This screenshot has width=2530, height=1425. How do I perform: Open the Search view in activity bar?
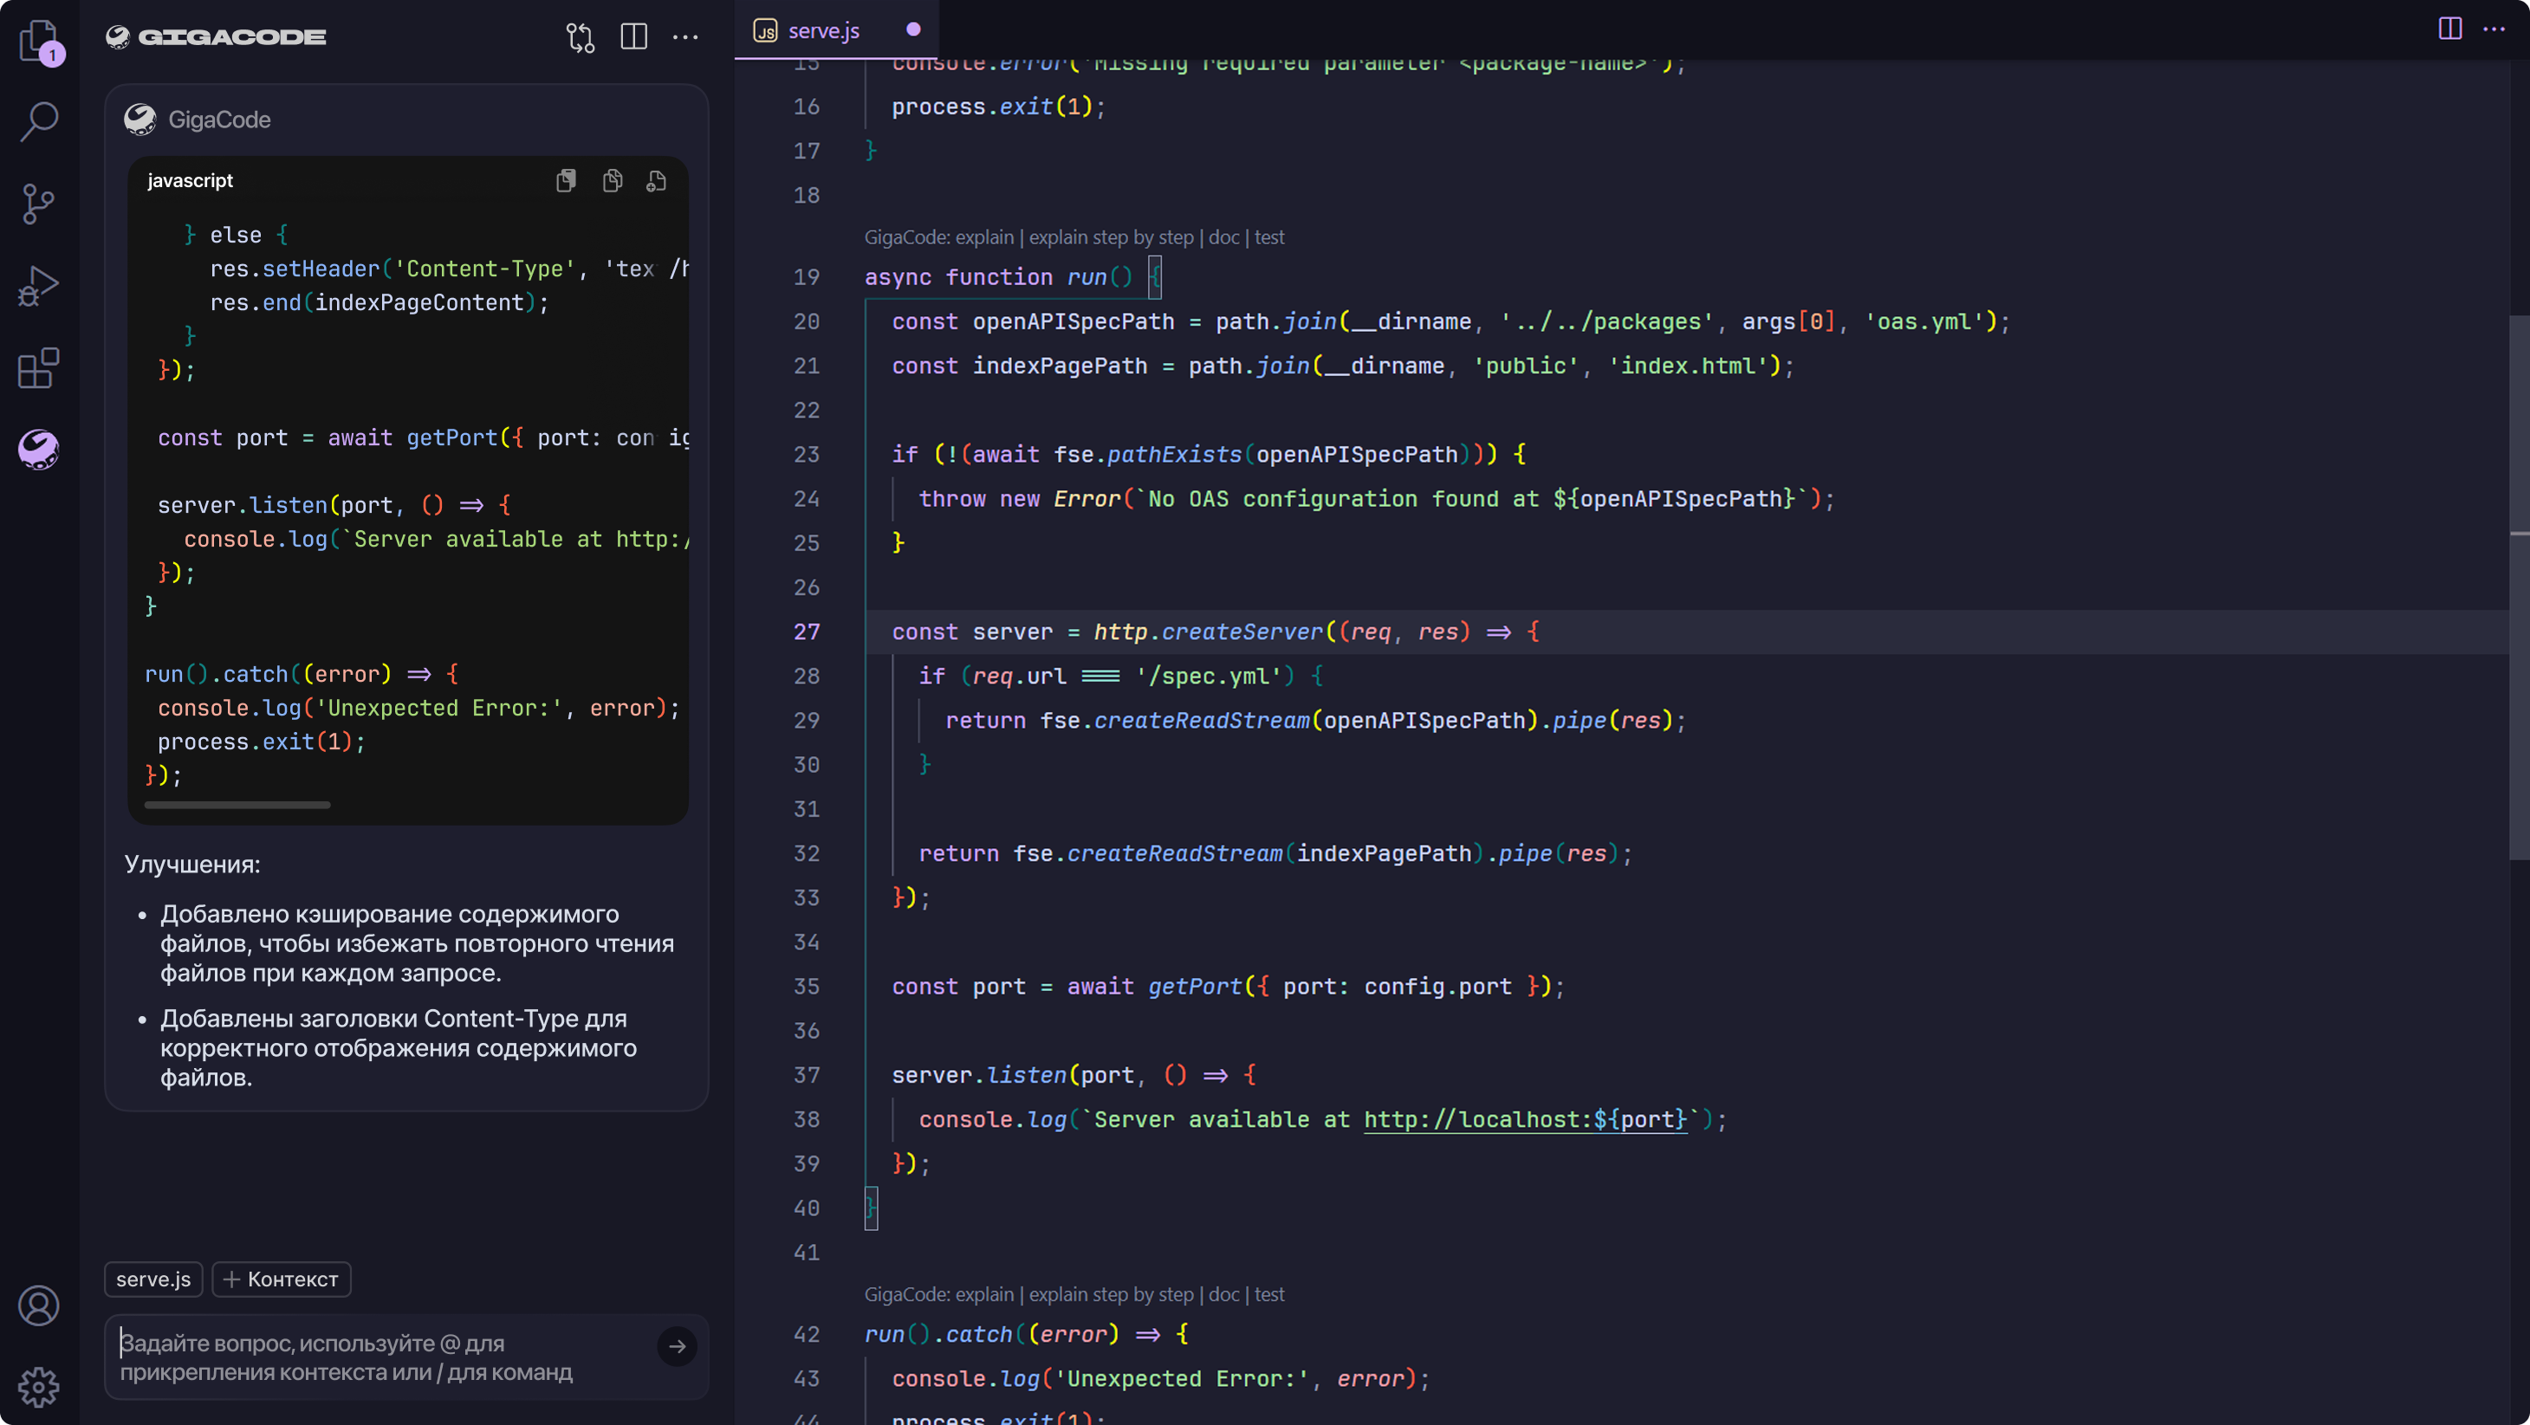[x=39, y=122]
